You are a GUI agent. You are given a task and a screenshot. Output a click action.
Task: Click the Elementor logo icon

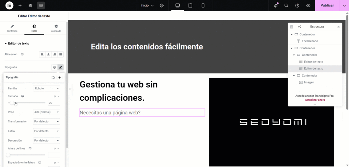tap(9, 5)
